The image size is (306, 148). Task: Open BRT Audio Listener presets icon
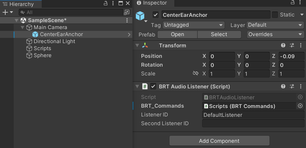(292, 86)
